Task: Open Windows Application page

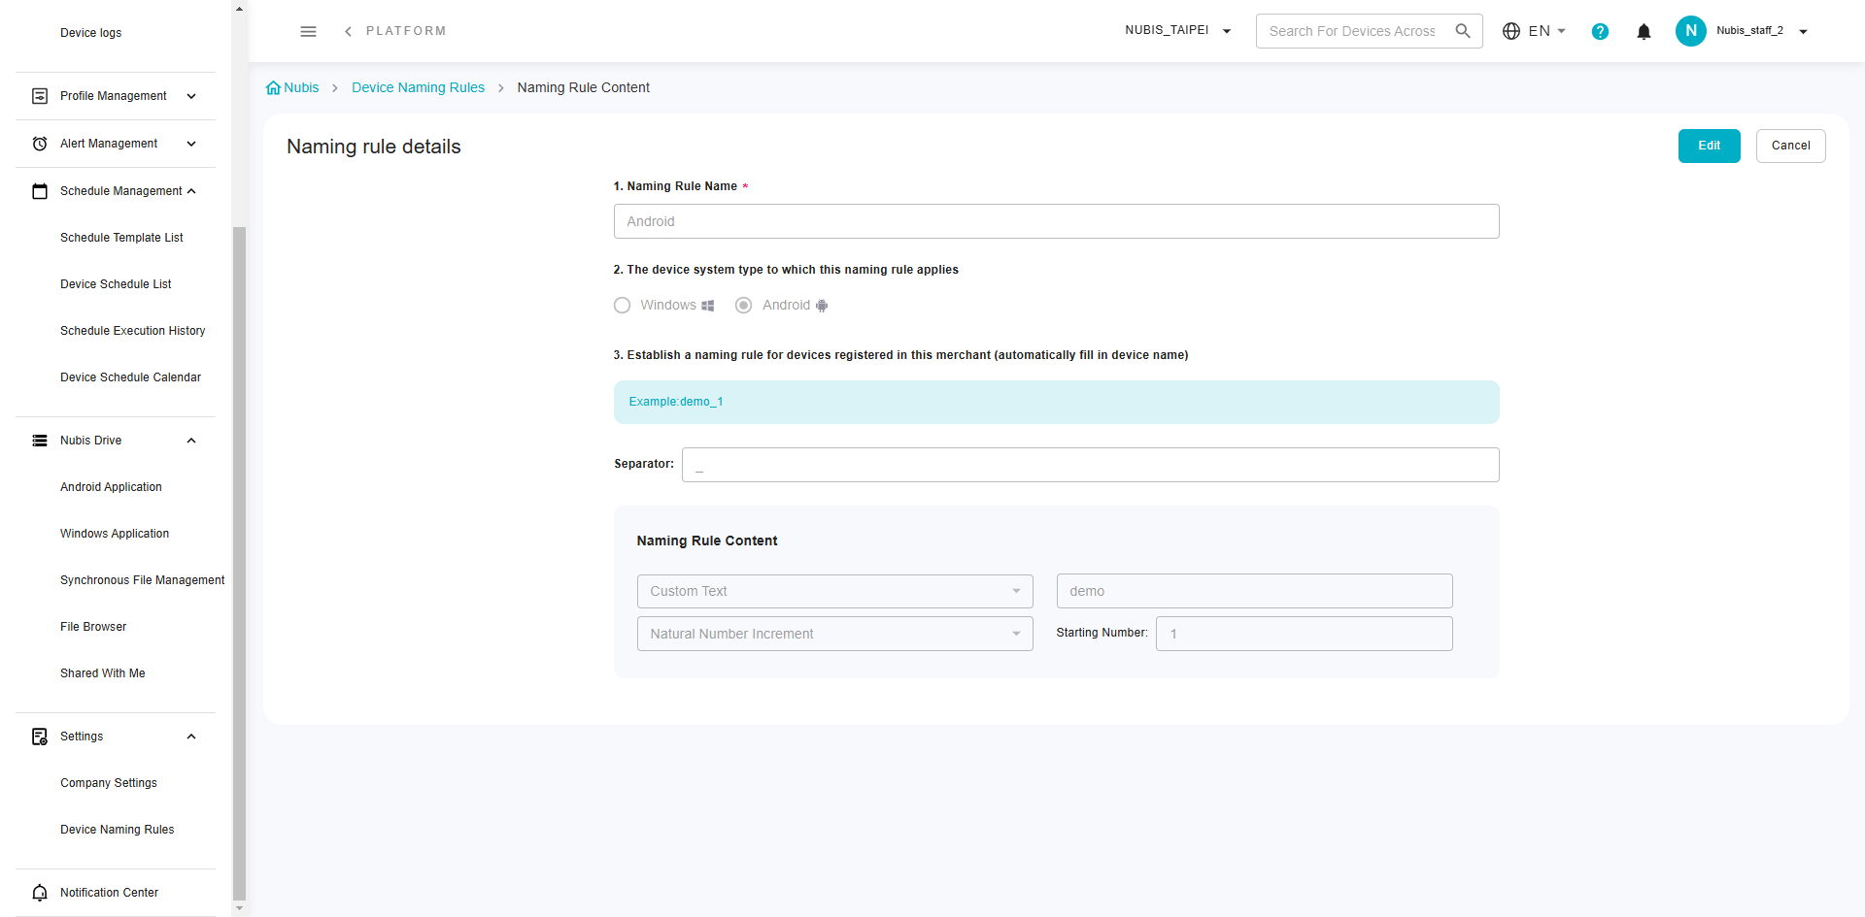Action: click(115, 534)
